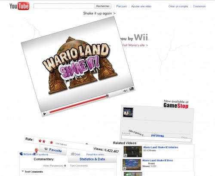
Task: Open the 'Visit Wario's site >' link
Action: [135, 45]
